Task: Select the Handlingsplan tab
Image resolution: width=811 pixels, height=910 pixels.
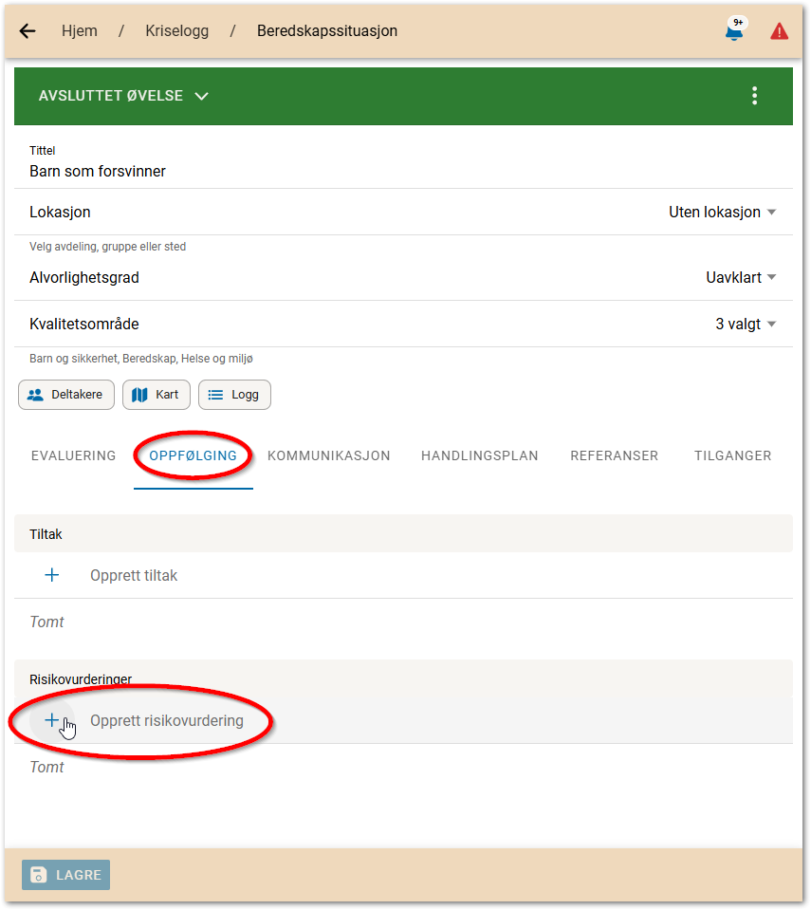Action: click(x=479, y=455)
